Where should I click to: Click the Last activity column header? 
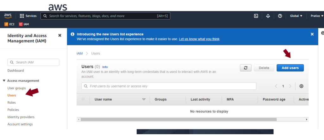point(200,99)
